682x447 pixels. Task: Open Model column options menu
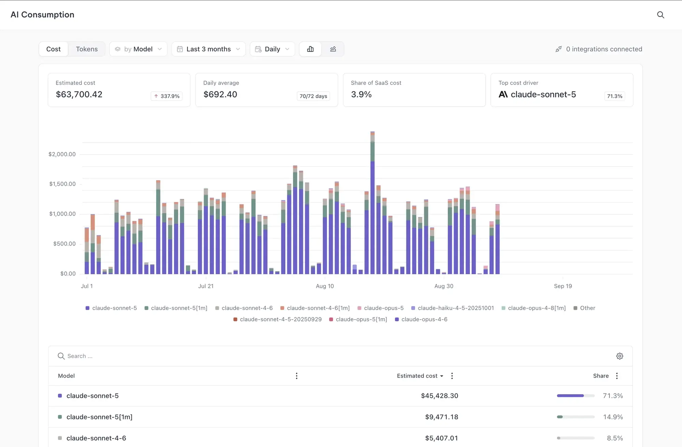pyautogui.click(x=297, y=376)
